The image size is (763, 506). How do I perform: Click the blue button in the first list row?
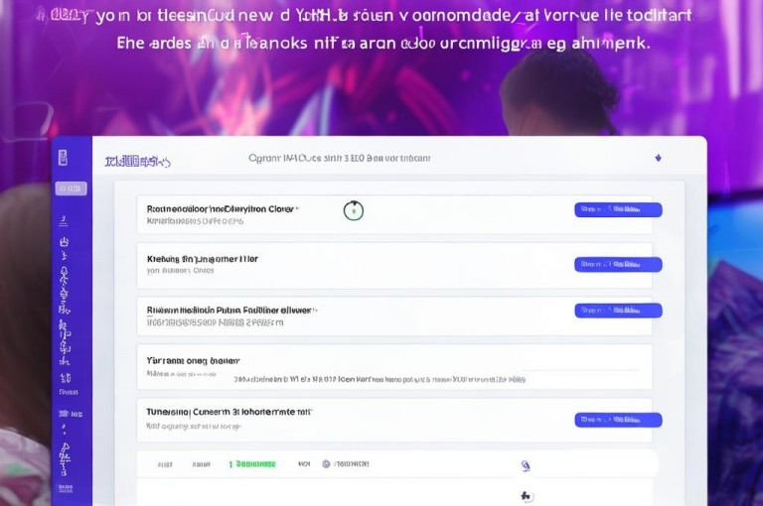(x=618, y=209)
